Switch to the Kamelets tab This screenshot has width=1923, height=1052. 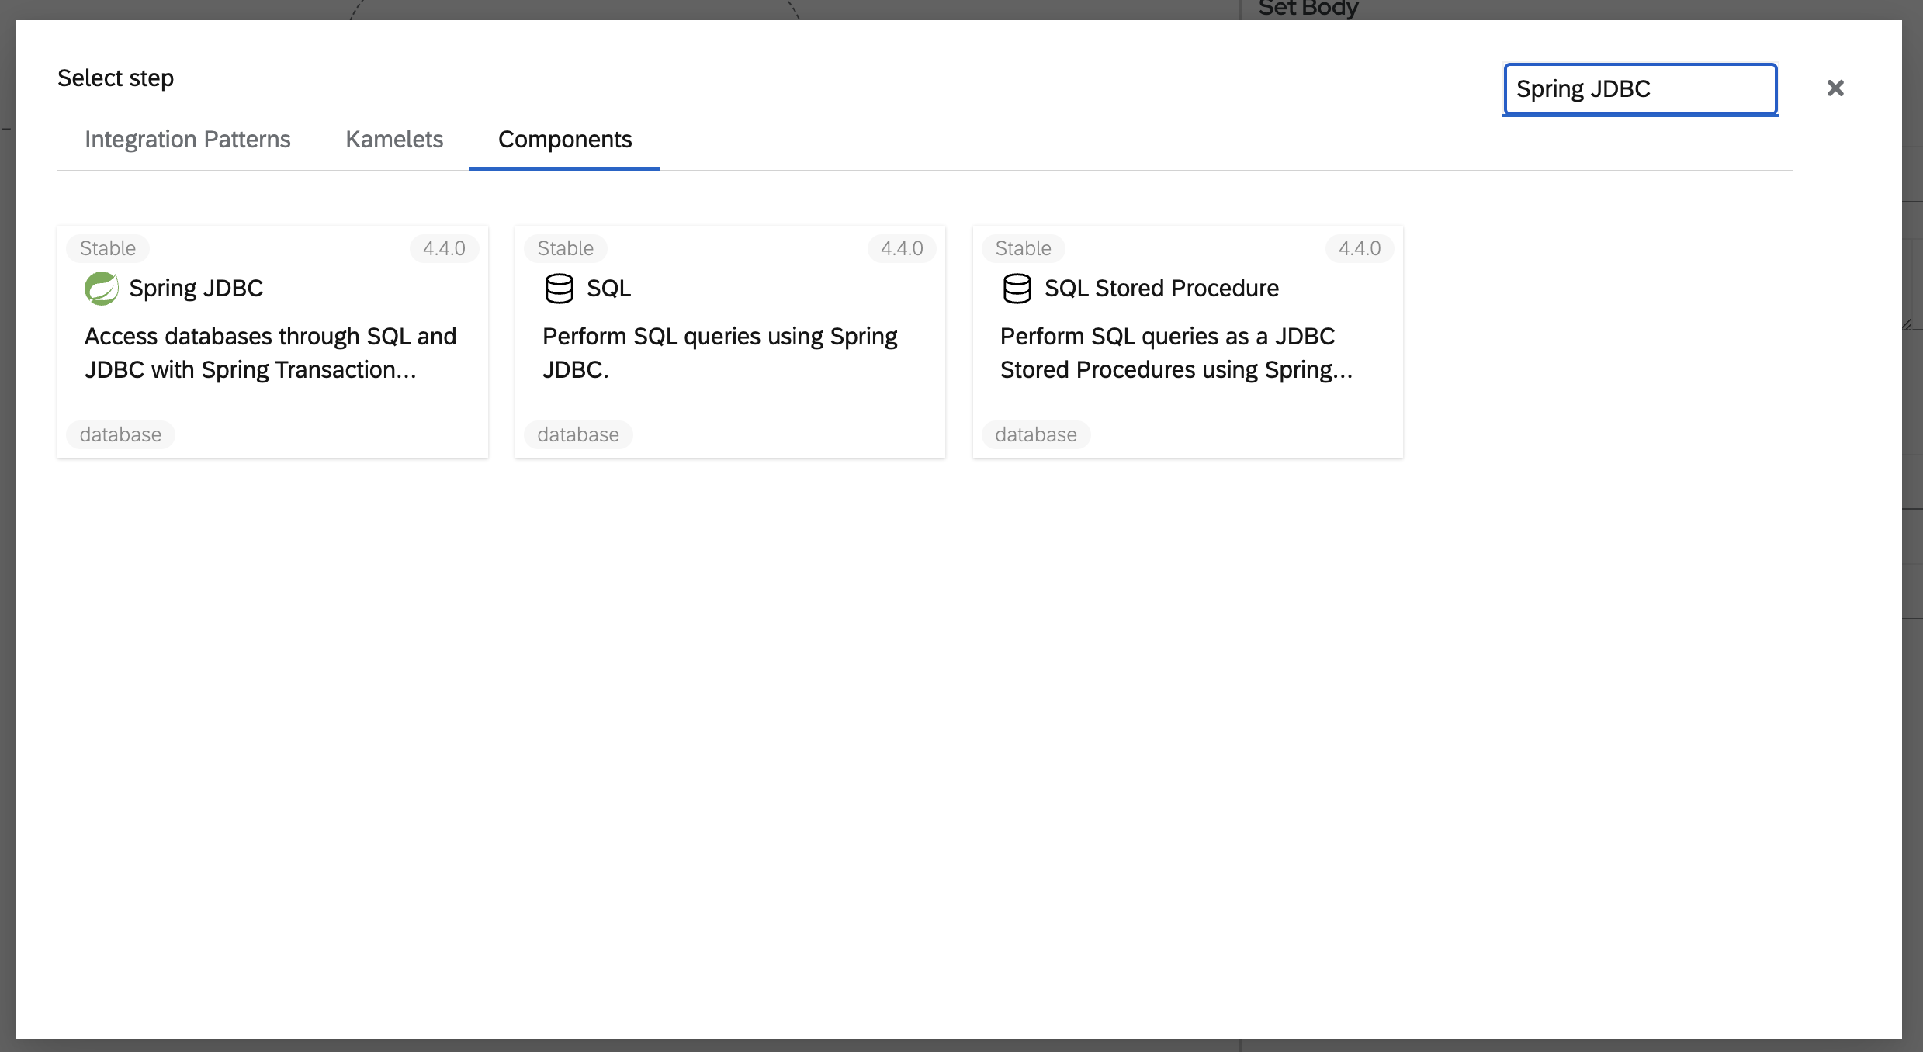(394, 139)
